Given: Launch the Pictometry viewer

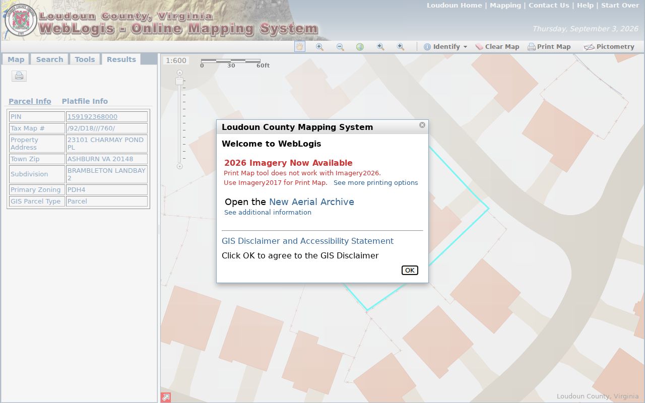Looking at the screenshot, I should coord(609,47).
